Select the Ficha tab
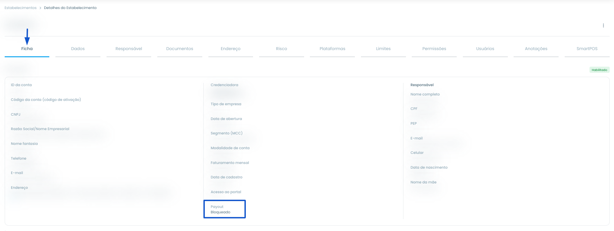 [27, 49]
